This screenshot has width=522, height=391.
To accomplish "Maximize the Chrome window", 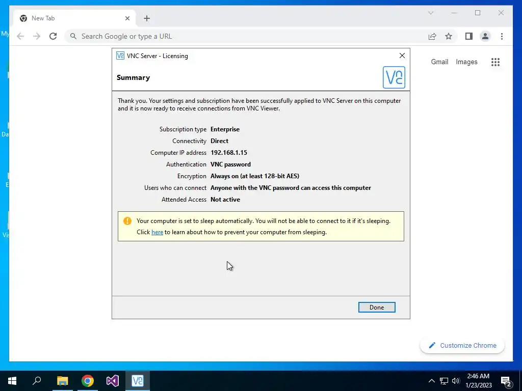I will tap(478, 13).
